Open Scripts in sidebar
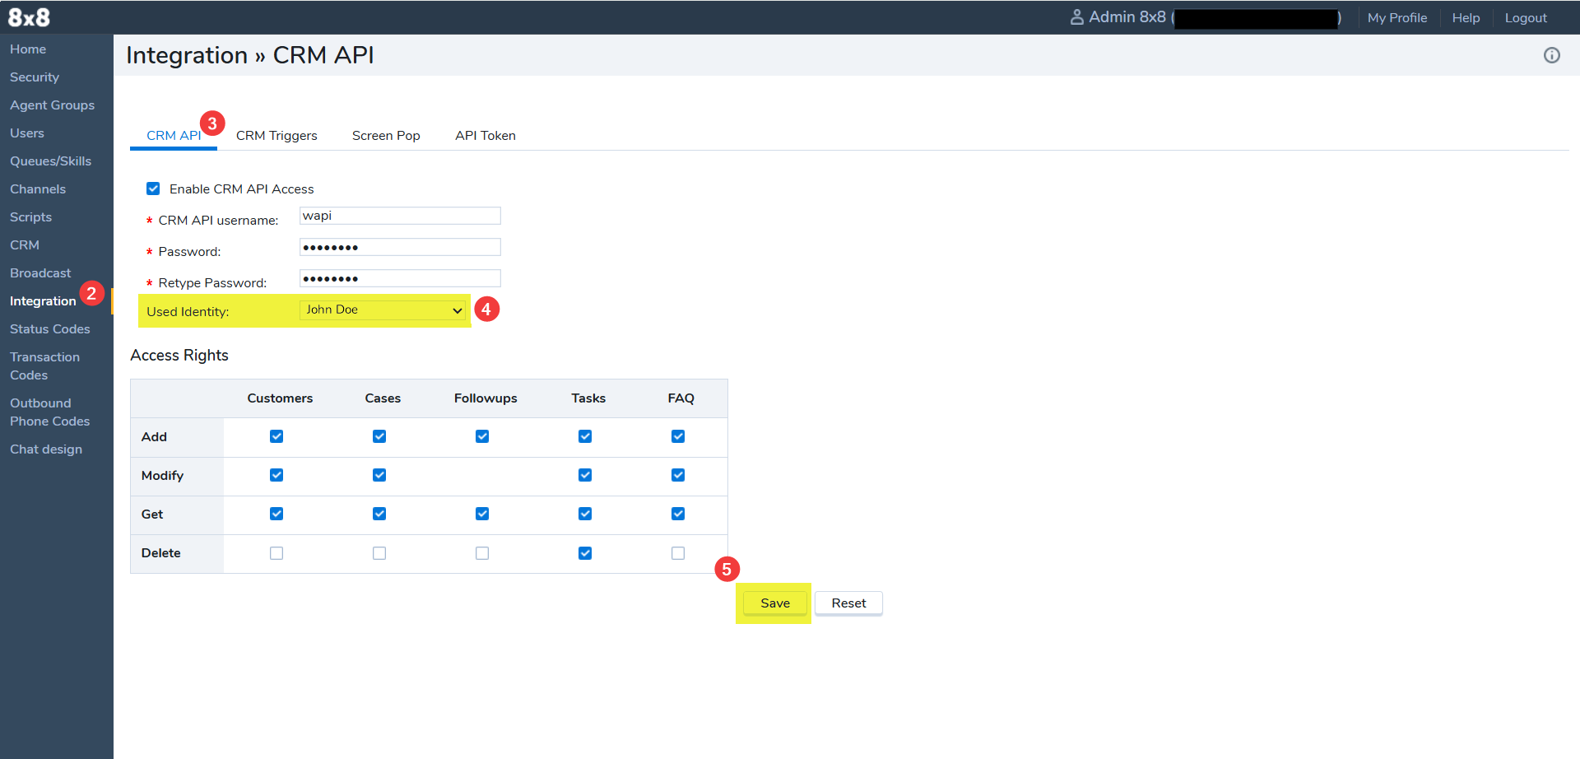The width and height of the screenshot is (1580, 759). [30, 217]
